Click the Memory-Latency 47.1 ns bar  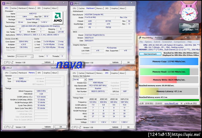click(169, 91)
